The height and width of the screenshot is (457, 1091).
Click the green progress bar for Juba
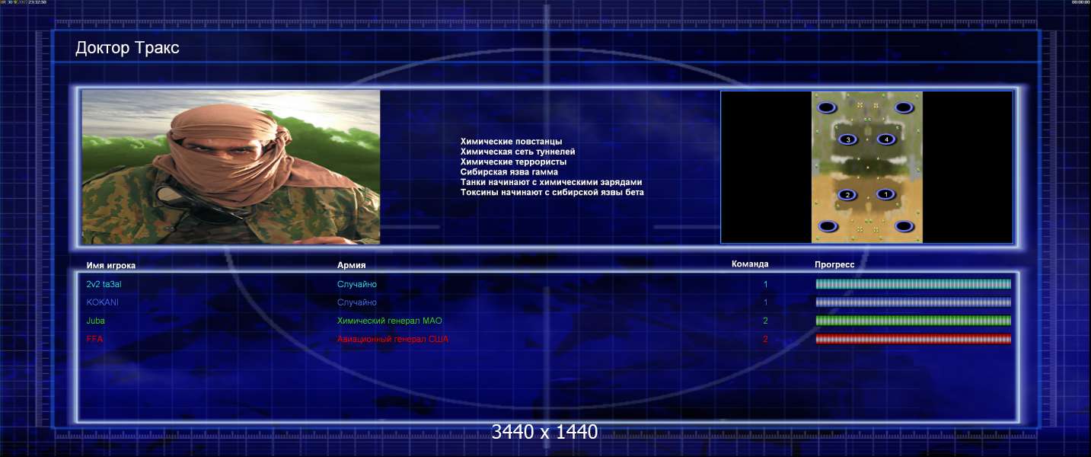914,321
